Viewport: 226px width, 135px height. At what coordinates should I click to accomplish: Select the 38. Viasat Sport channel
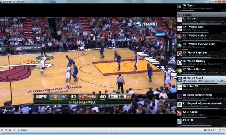click(201, 80)
